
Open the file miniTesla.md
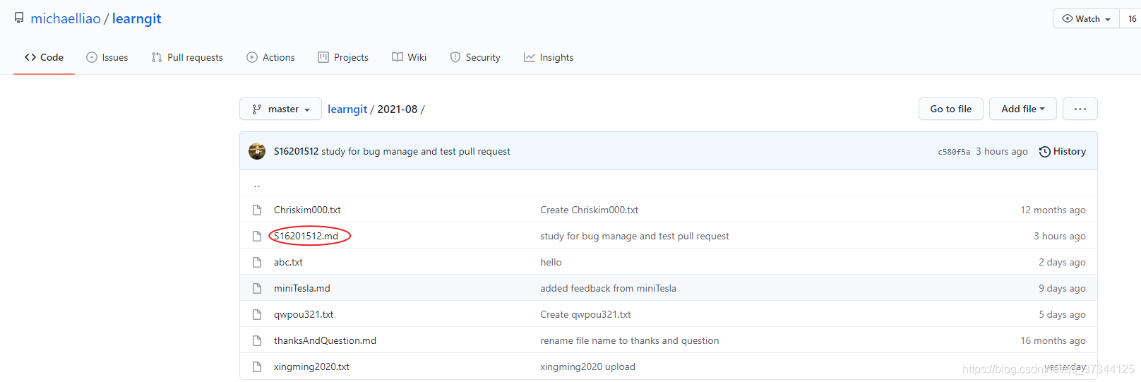tap(301, 288)
